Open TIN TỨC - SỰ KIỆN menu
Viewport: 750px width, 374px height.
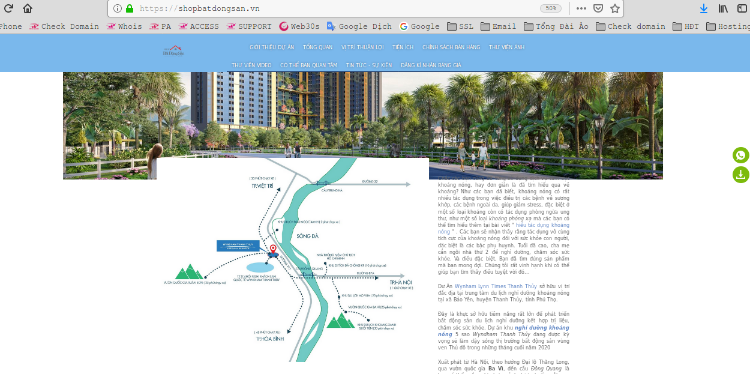click(x=368, y=65)
